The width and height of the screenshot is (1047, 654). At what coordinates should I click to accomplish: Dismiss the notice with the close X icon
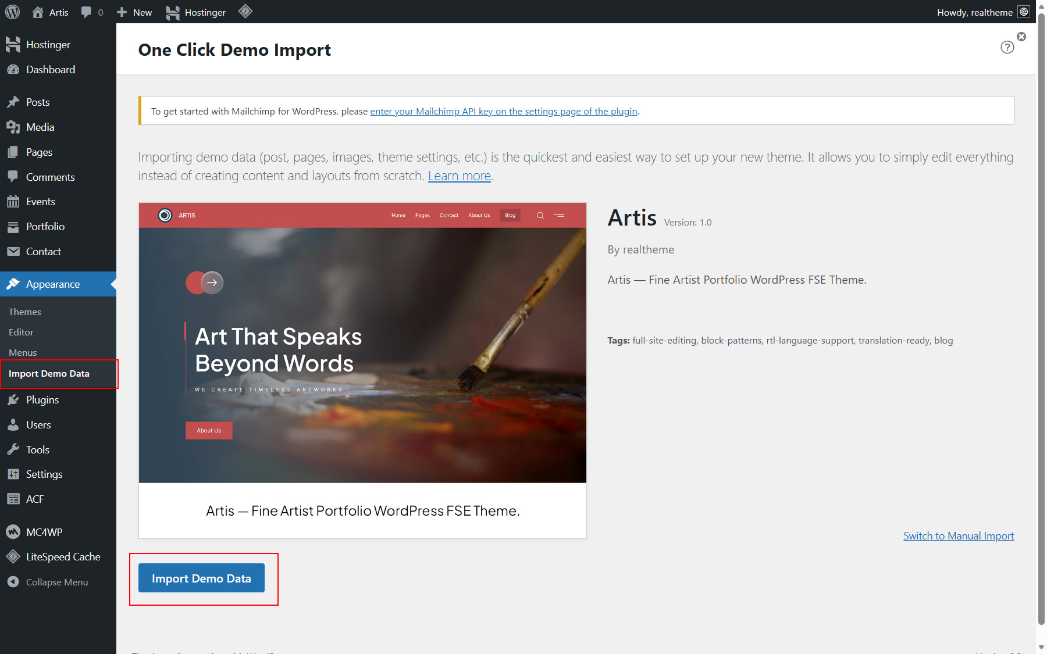[1021, 37]
